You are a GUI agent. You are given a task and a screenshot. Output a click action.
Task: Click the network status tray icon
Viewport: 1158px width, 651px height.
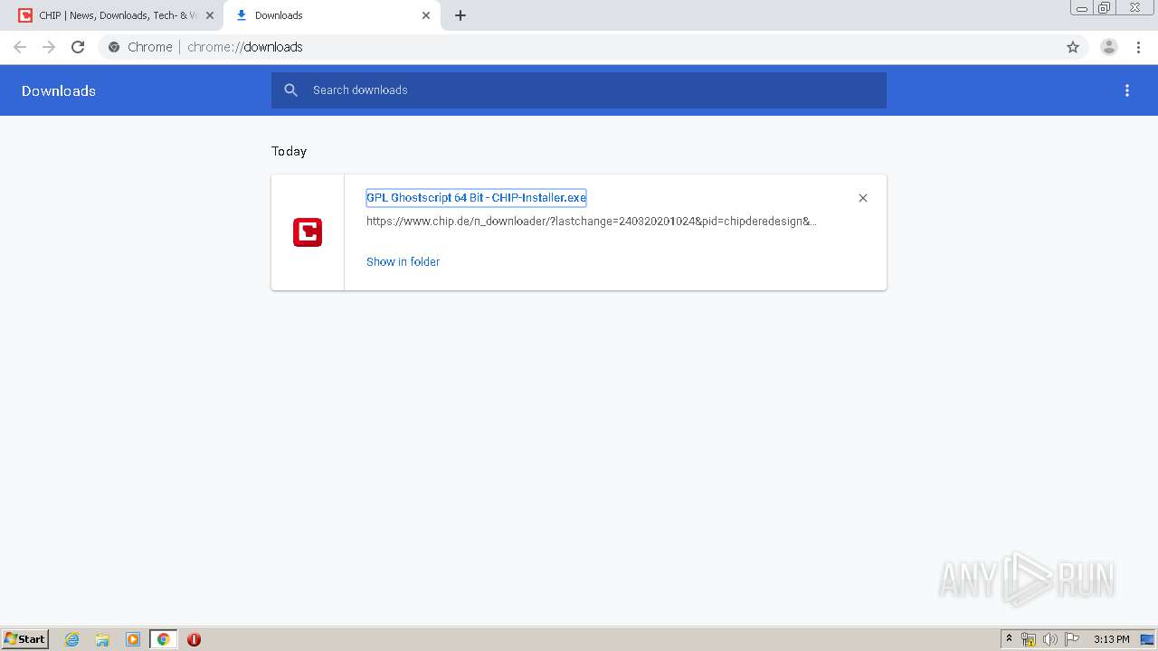tap(1029, 639)
